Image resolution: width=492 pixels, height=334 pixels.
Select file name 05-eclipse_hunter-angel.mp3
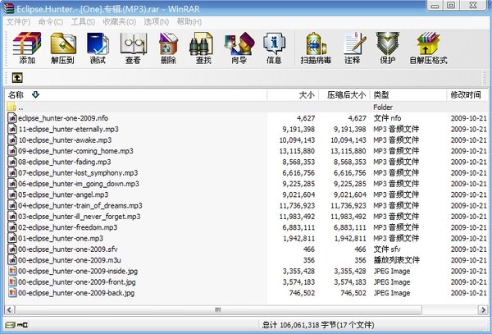click(x=63, y=194)
